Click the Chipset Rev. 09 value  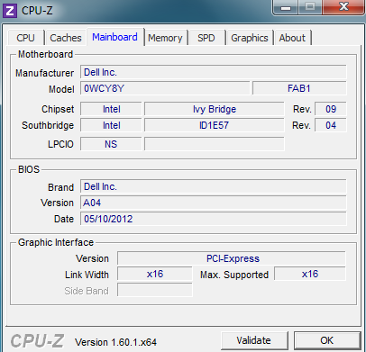(331, 109)
